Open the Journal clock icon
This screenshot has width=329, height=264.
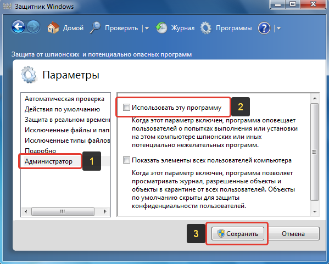(161, 27)
